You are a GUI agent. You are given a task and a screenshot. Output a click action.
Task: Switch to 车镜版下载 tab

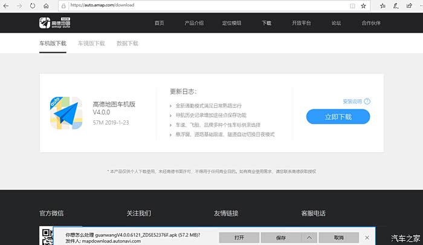91,44
